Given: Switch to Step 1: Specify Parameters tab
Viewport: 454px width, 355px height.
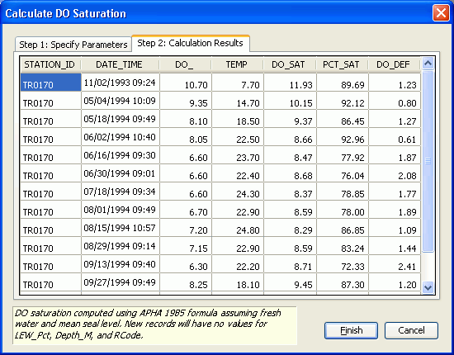Looking at the screenshot, I should (73, 45).
